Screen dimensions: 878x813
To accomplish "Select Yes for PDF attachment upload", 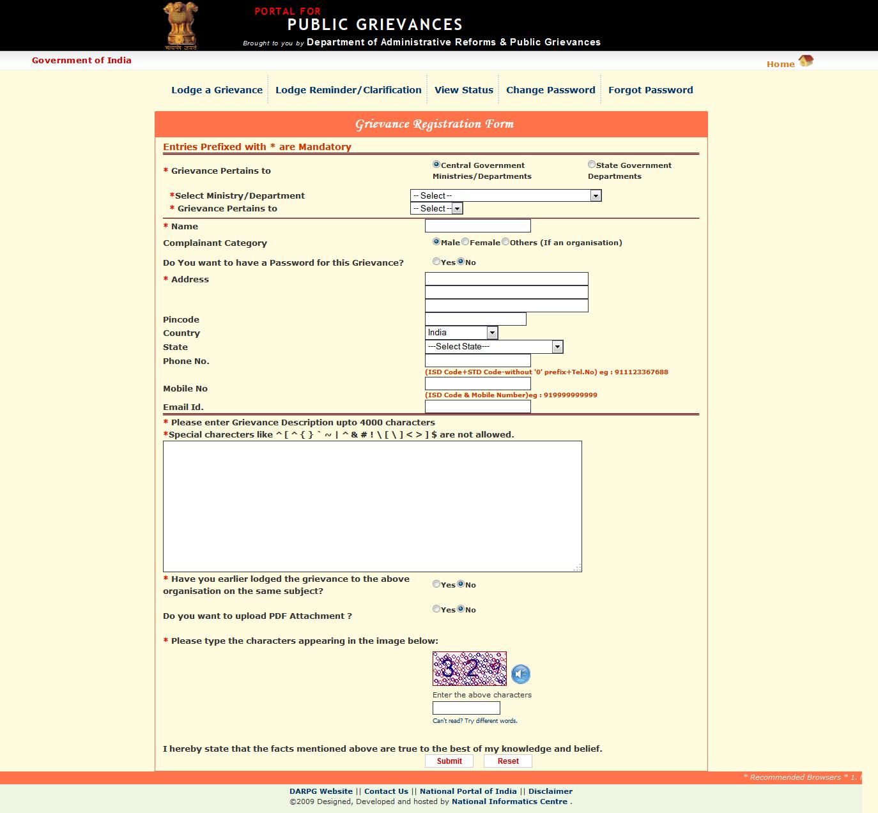I will 436,609.
